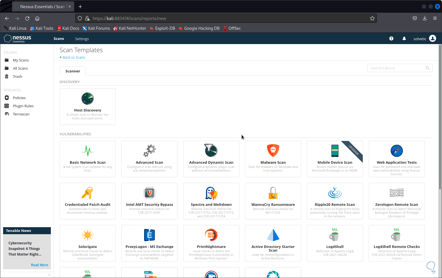Screen dimensions: 442x278
Task: Go back in browser history
Action: pos(7,18)
